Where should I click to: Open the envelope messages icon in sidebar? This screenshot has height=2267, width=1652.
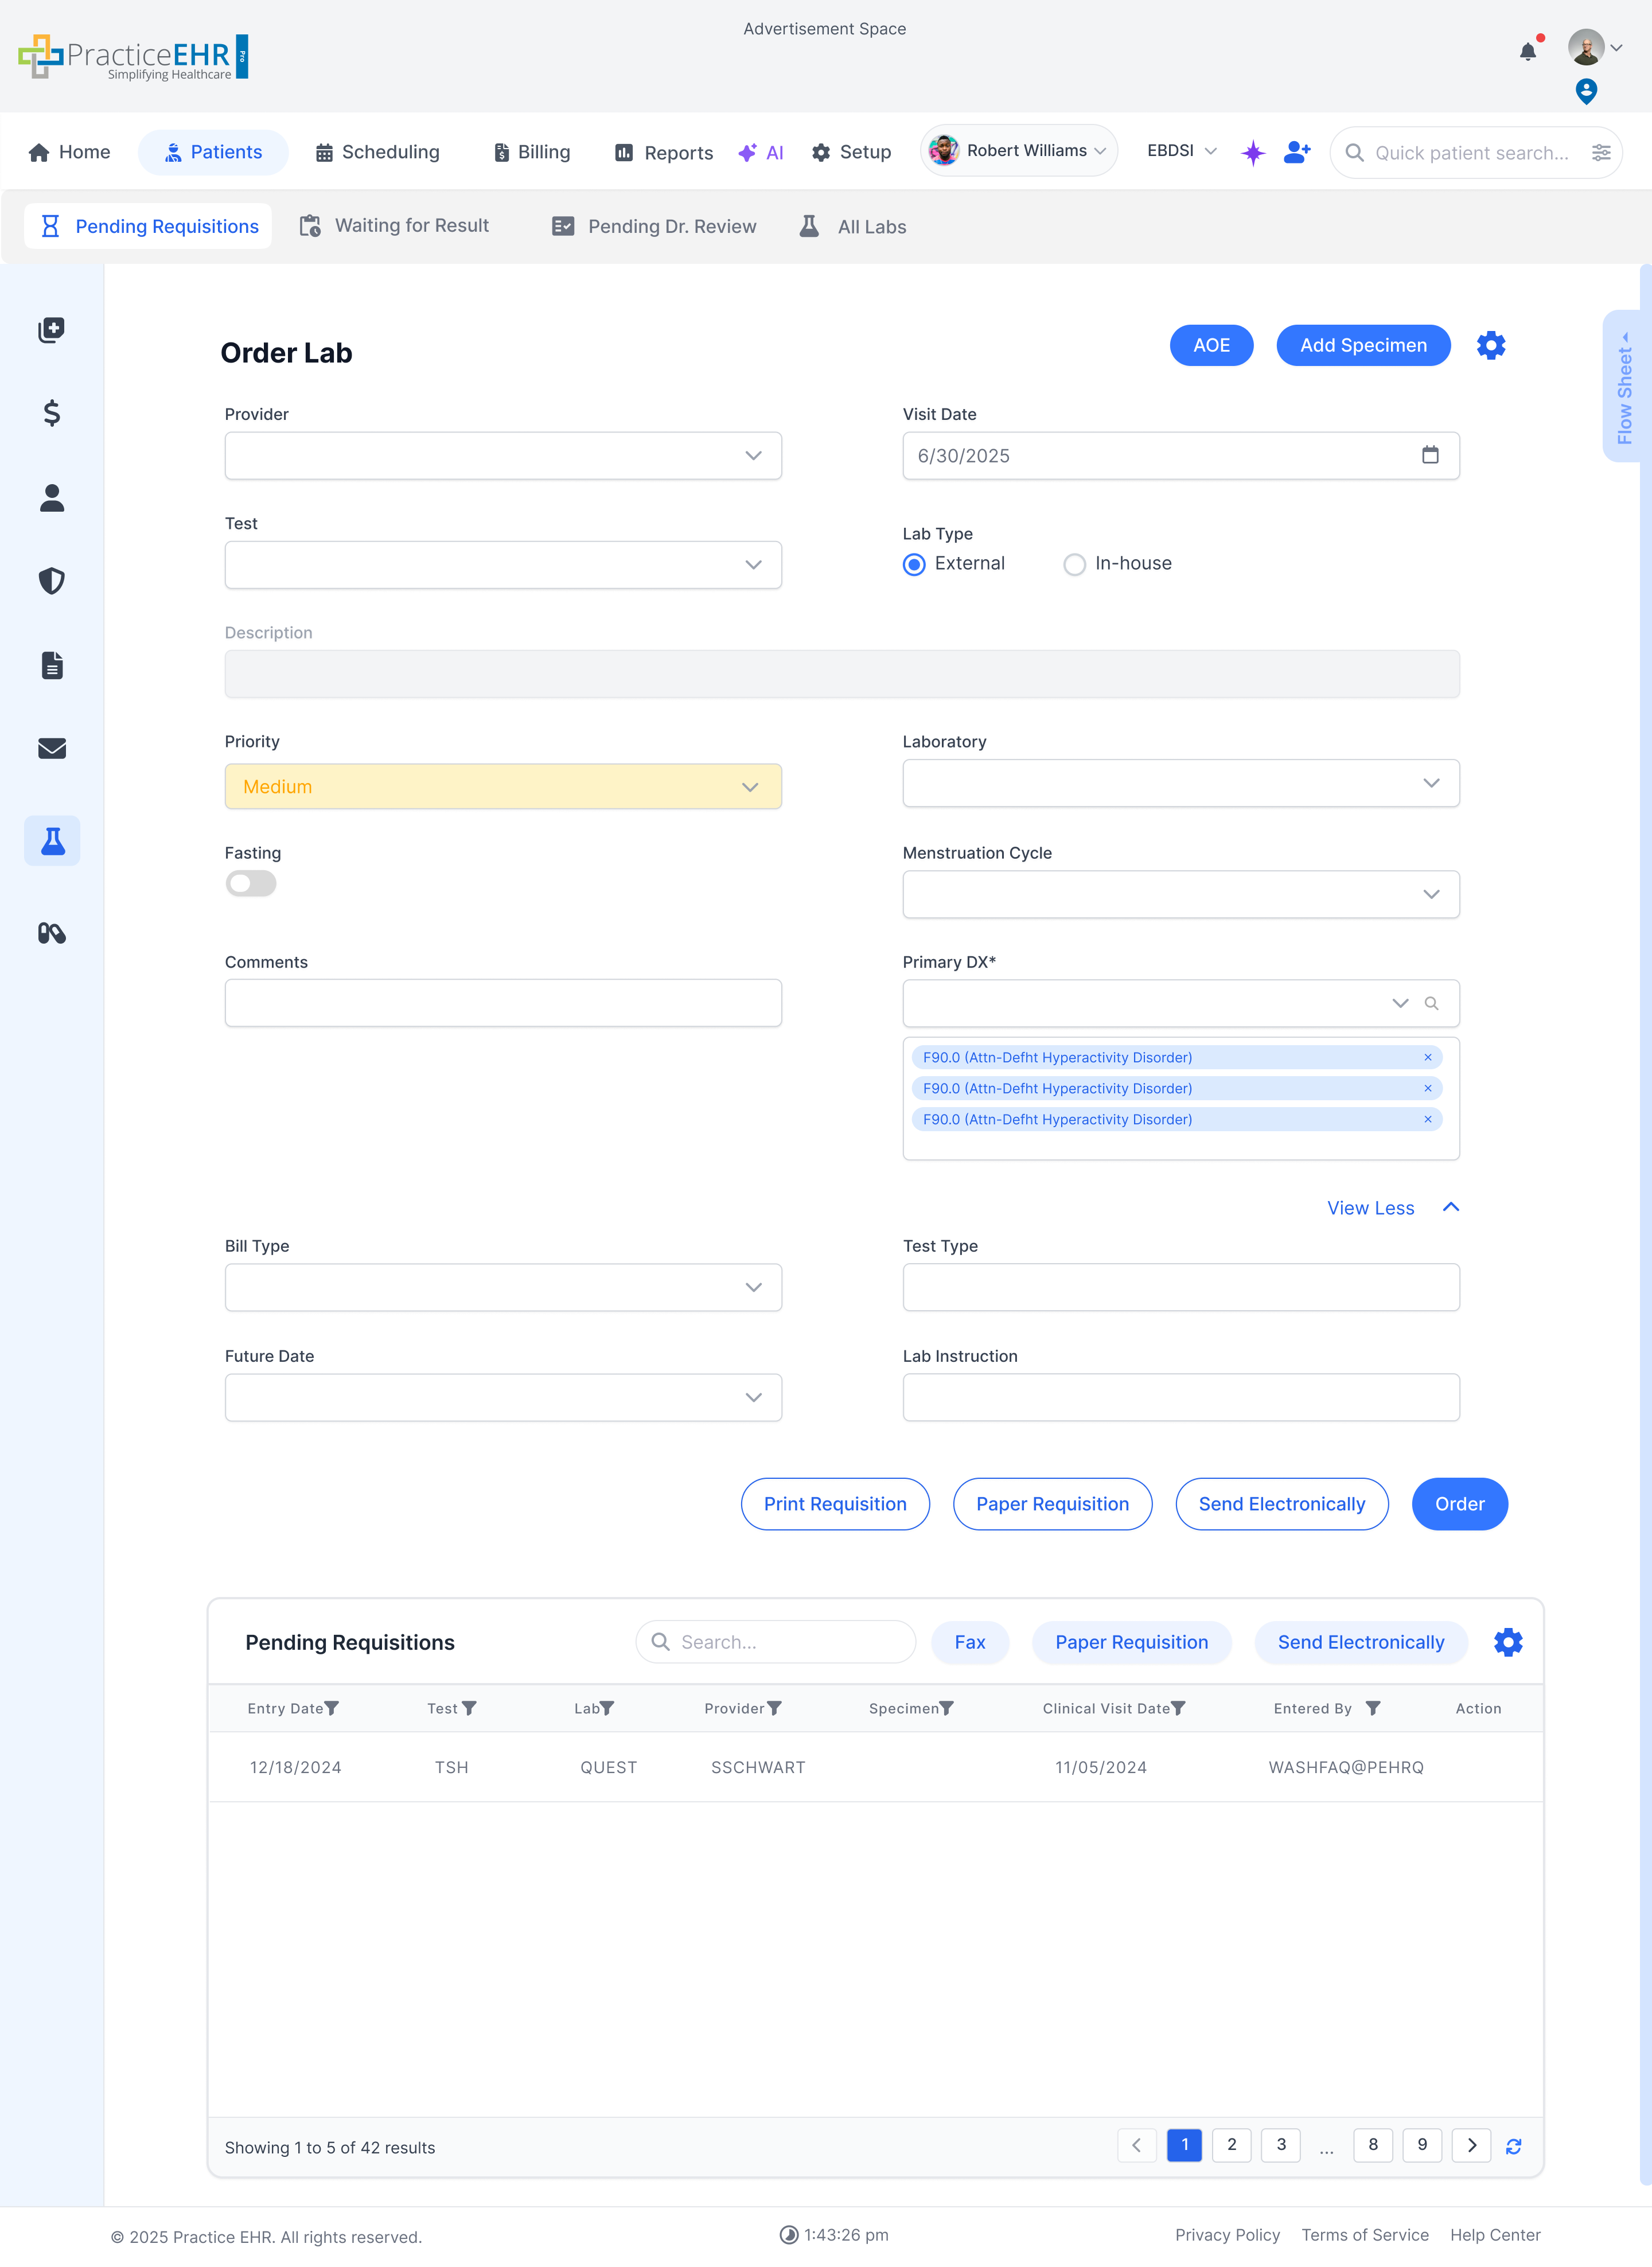[51, 748]
